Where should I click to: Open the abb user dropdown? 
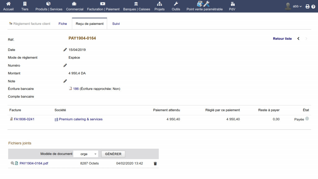(297, 6)
